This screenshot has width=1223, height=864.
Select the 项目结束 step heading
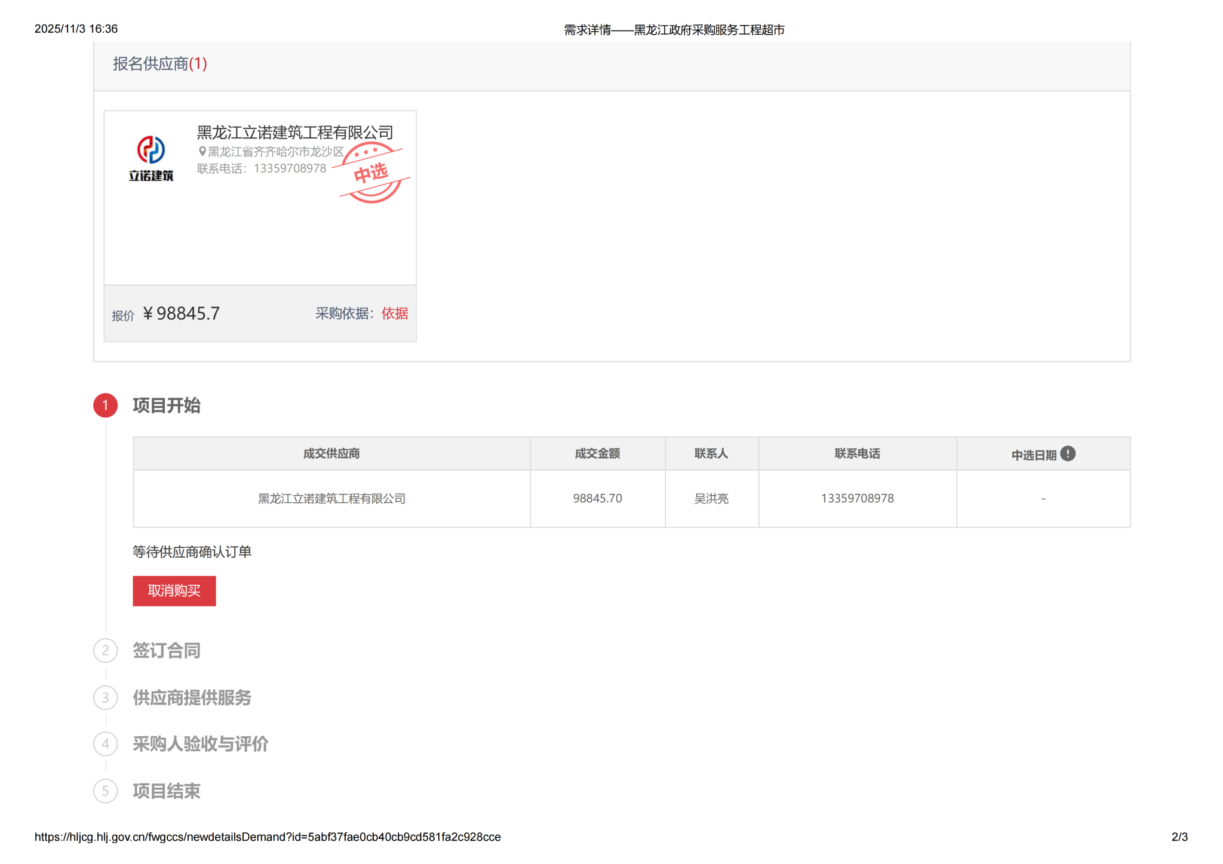coord(167,791)
